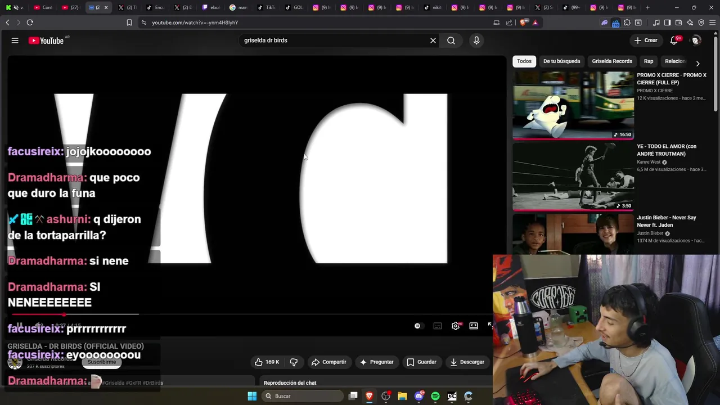Bookmark this page with bookmark icon
This screenshot has height=405, width=720.
point(129,22)
